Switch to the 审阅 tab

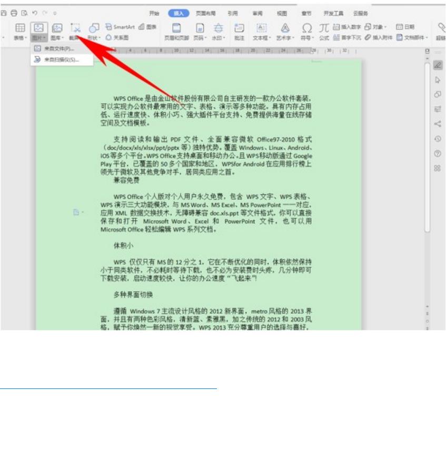point(257,13)
